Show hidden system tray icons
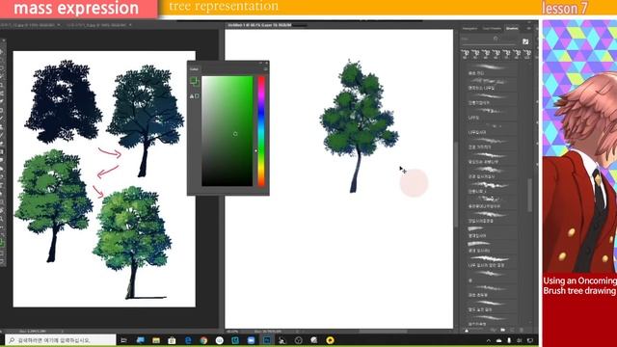The height and width of the screenshot is (347, 617). [x=489, y=340]
